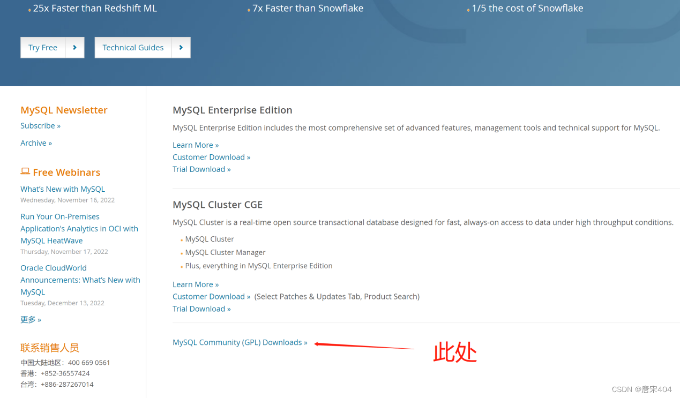Open the newsletter Archive link
680x398 pixels.
(36, 143)
